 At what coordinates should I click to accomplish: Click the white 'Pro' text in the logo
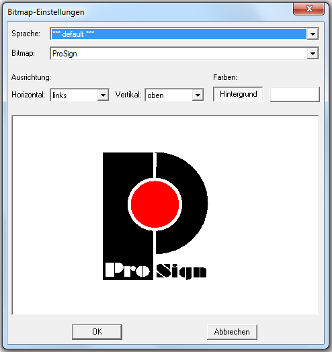coord(128,270)
